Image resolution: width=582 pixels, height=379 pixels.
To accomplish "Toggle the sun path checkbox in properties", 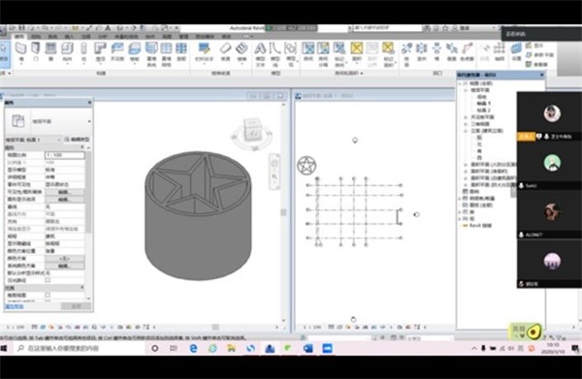I will [48, 280].
